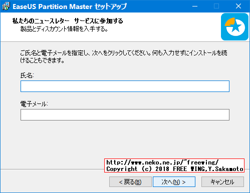The height and width of the screenshot is (193, 250).
Task: Click the 電子メール email input field
Action: coord(125,114)
